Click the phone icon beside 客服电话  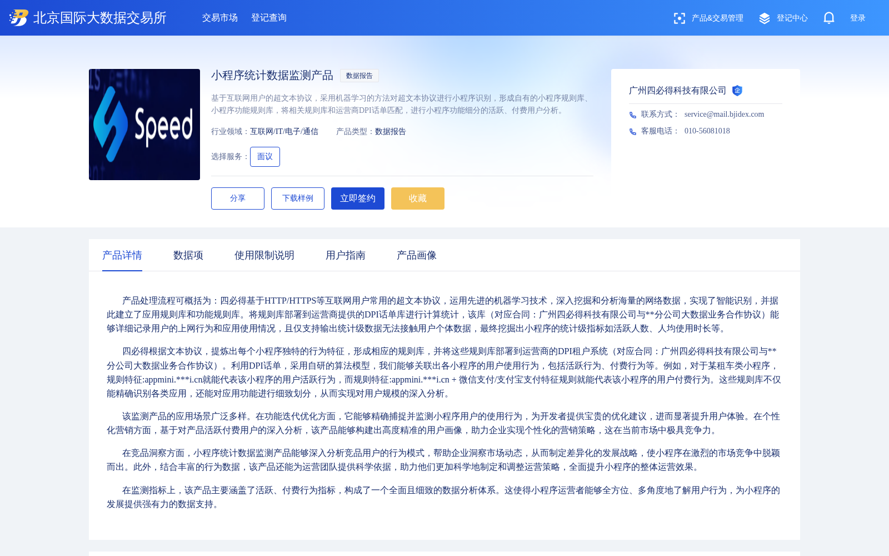(633, 132)
